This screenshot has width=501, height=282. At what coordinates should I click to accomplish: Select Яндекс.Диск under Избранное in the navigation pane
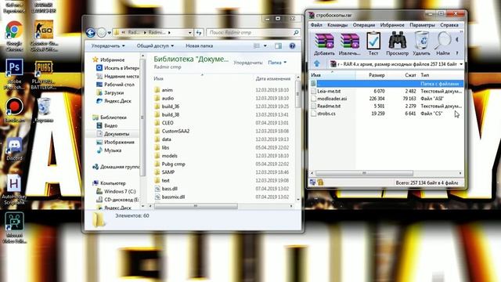(117, 101)
